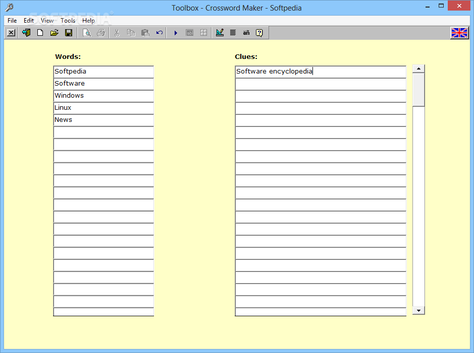474x353 pixels.
Task: Click the 'abl' text field toolbar icon
Action: click(189, 33)
